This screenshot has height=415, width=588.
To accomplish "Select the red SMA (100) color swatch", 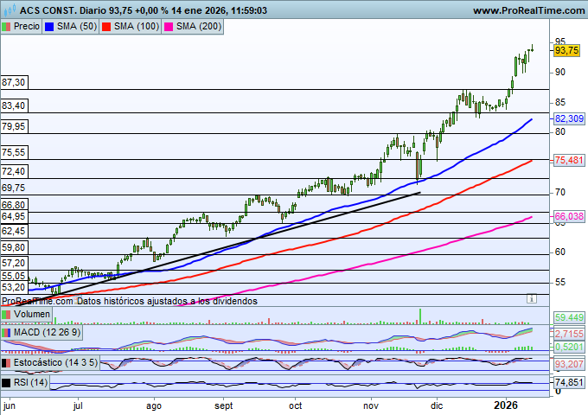I will tap(106, 27).
